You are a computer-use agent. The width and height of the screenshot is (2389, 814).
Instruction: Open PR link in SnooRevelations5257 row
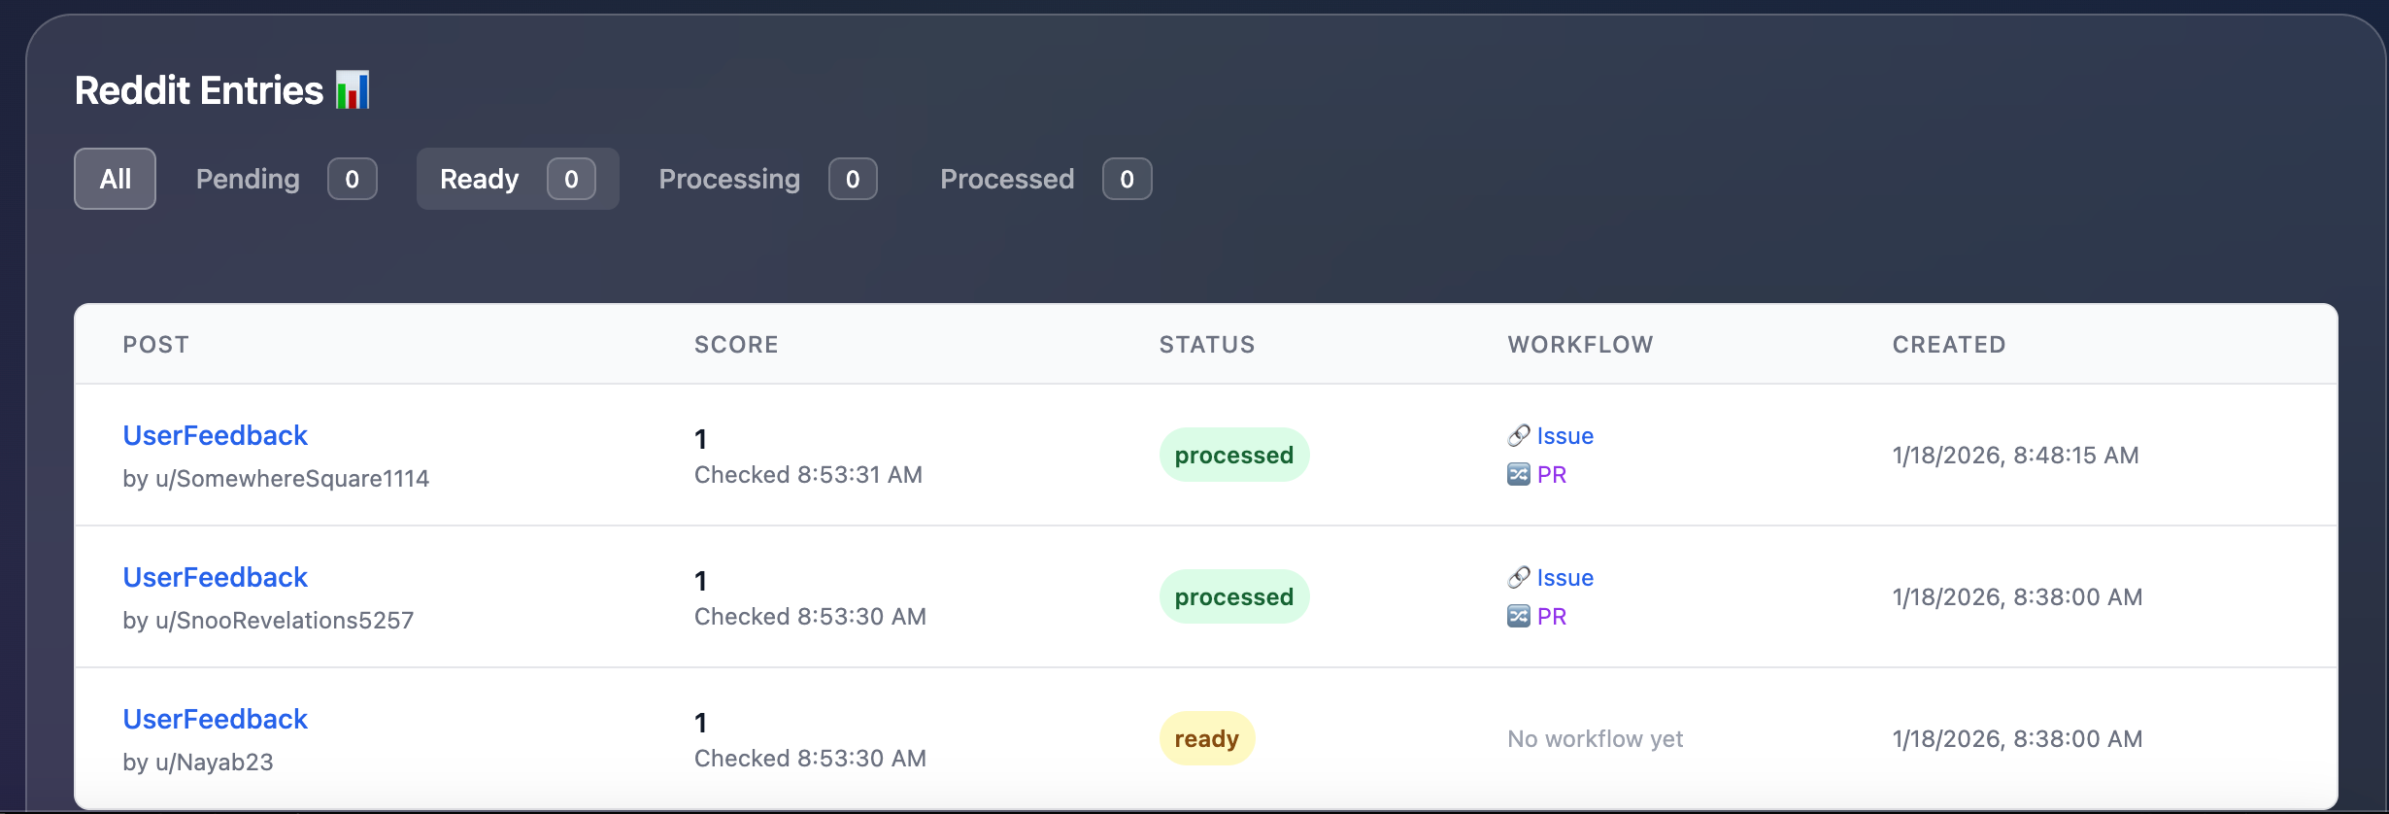click(x=1552, y=617)
